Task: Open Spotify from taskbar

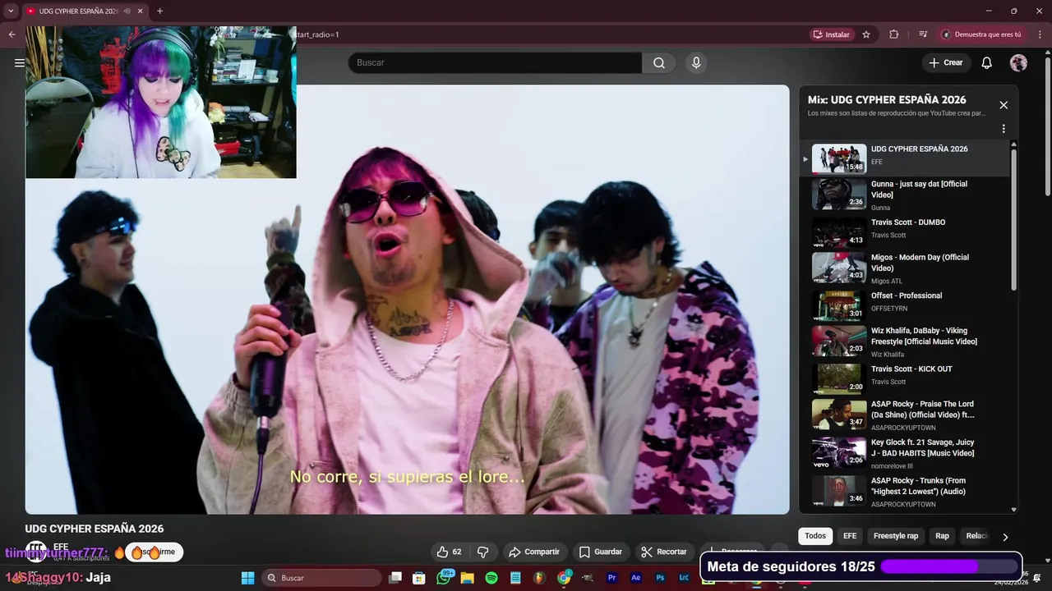Action: (491, 578)
